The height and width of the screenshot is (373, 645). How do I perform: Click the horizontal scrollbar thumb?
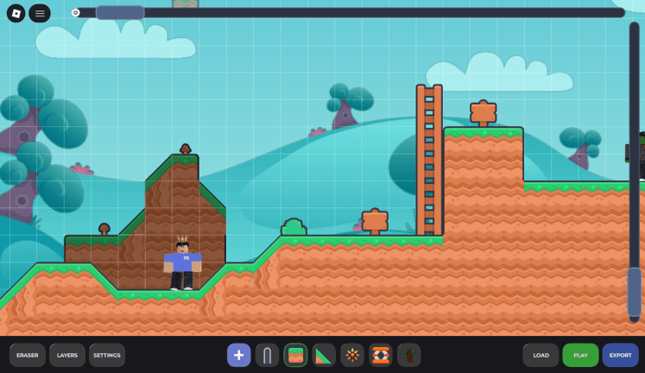(120, 13)
